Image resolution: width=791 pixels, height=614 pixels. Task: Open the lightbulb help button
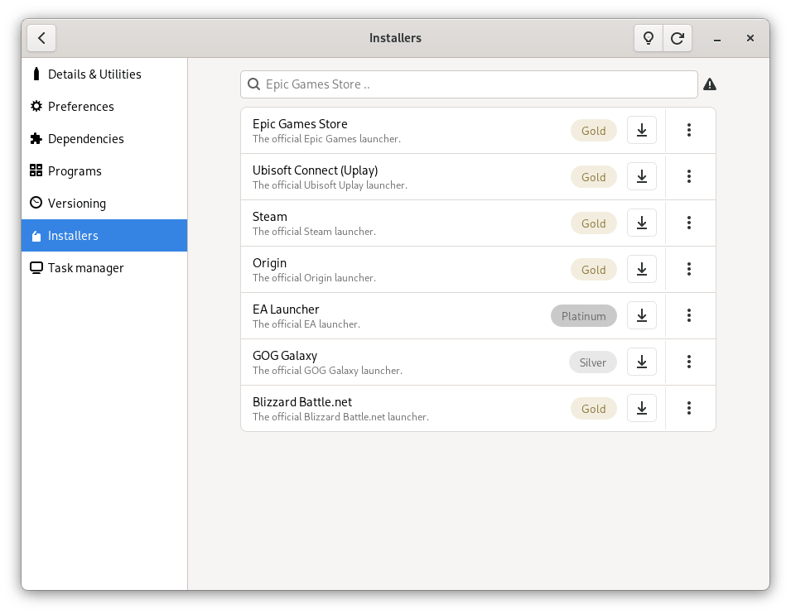[x=649, y=38]
